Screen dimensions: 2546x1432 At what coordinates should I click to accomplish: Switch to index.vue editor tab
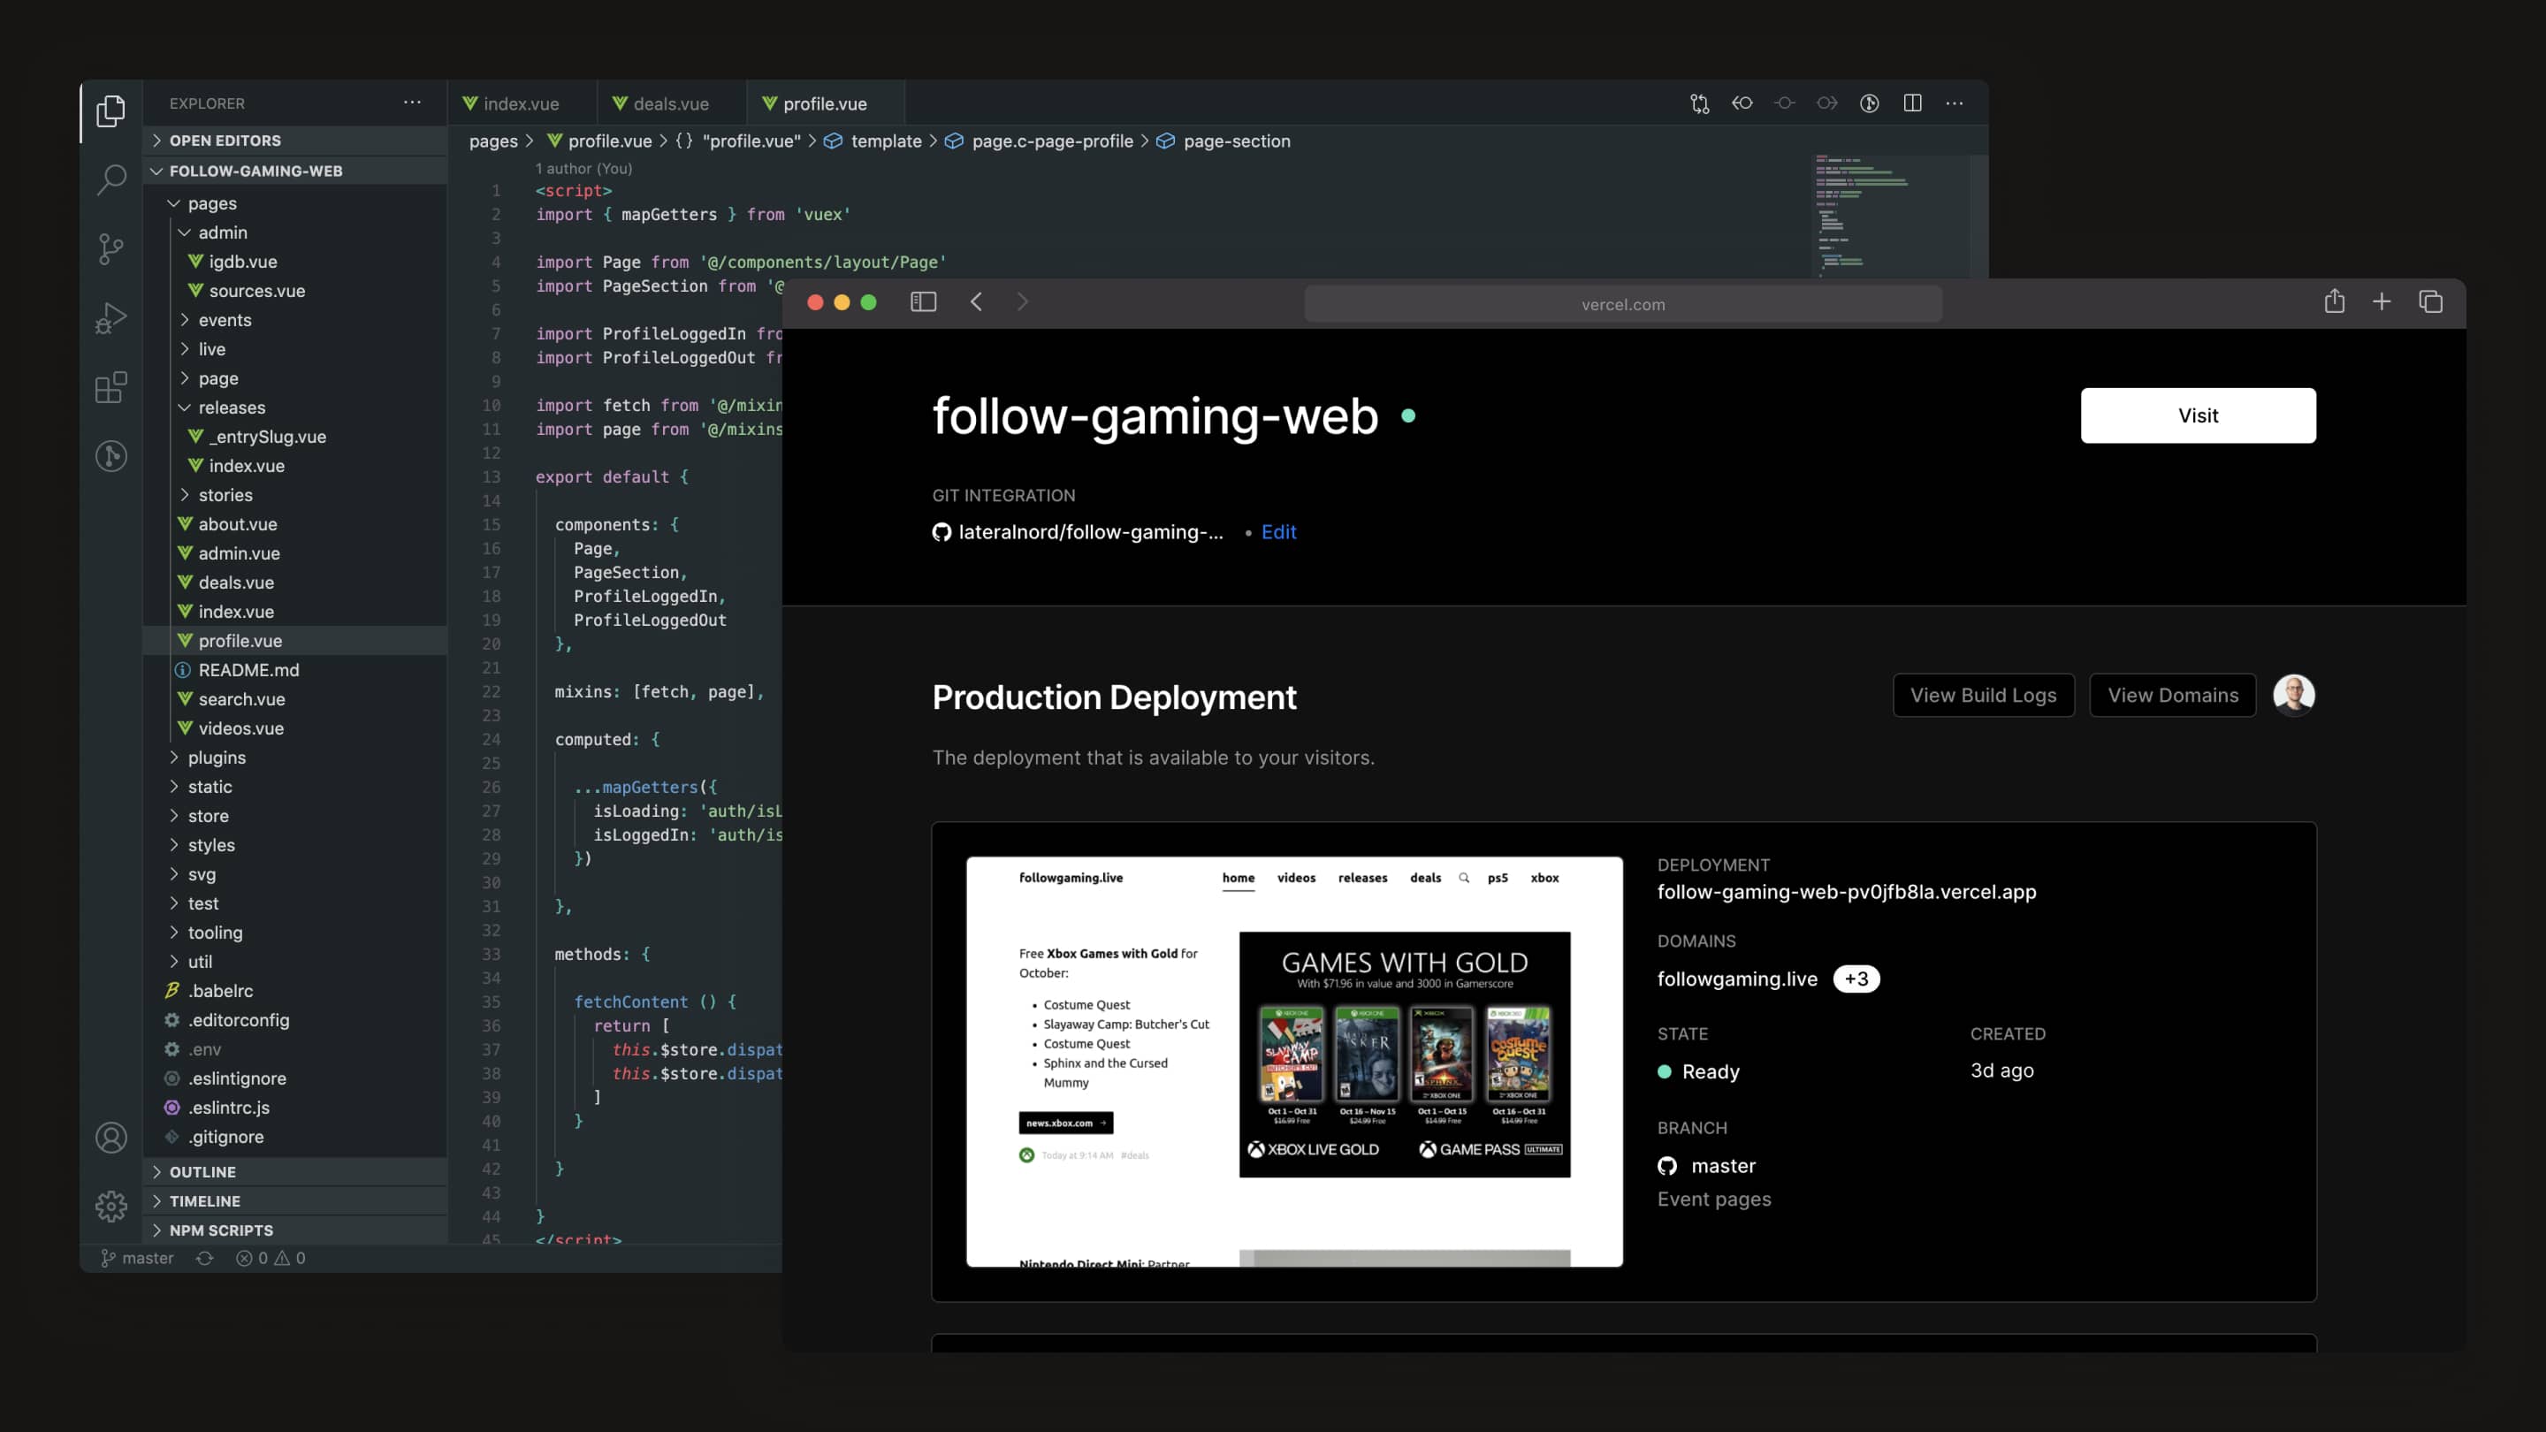[522, 103]
